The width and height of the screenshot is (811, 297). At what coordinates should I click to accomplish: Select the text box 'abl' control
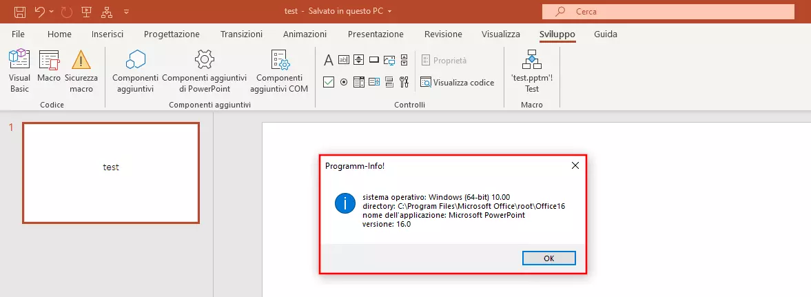(344, 60)
